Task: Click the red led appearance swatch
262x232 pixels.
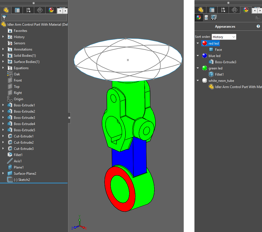Action: tap(204, 43)
